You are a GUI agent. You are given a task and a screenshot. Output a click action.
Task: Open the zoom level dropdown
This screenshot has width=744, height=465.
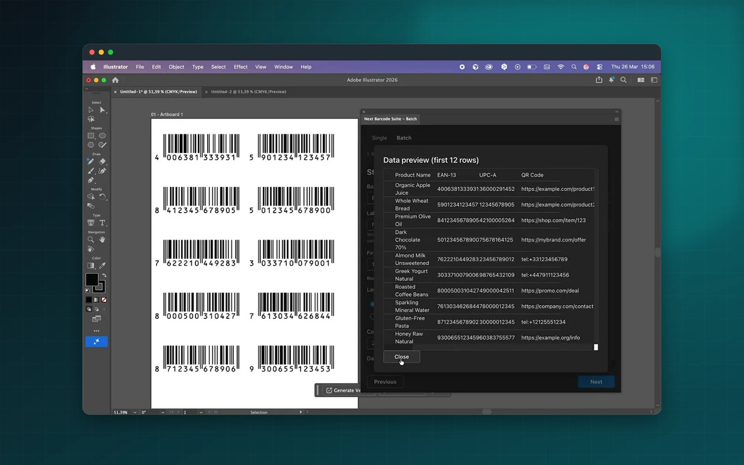pyautogui.click(x=135, y=412)
